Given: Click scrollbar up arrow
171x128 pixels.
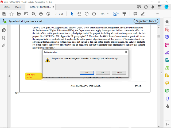Looking at the screenshot, I should tap(159, 27).
